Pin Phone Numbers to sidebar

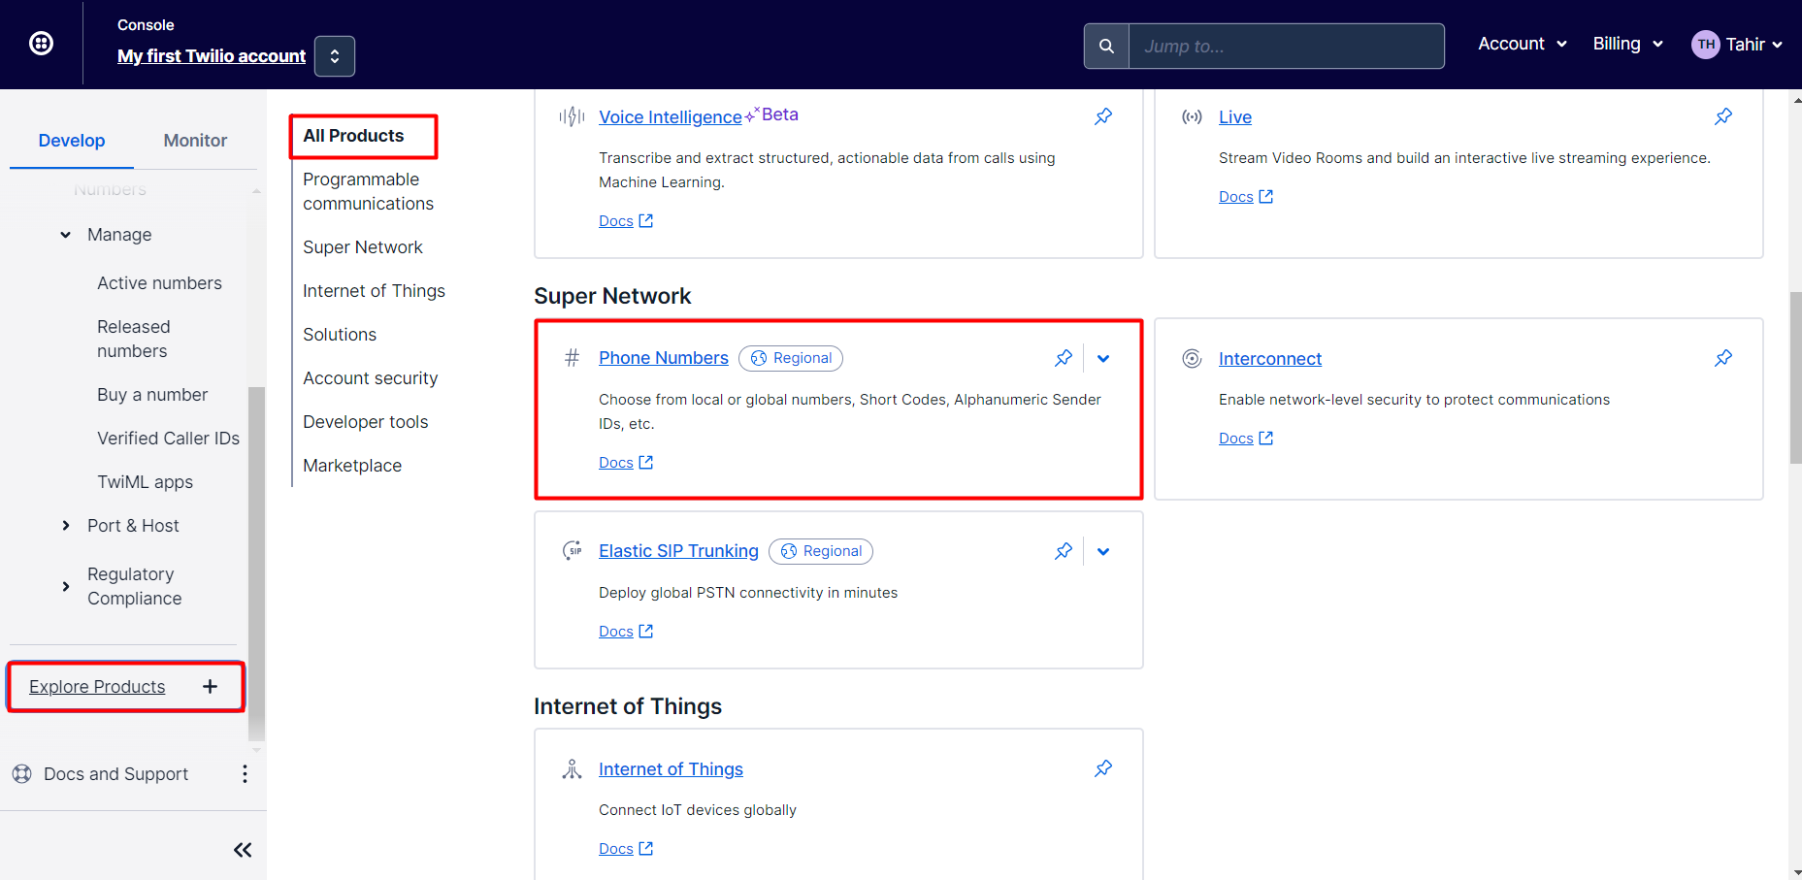tap(1064, 358)
